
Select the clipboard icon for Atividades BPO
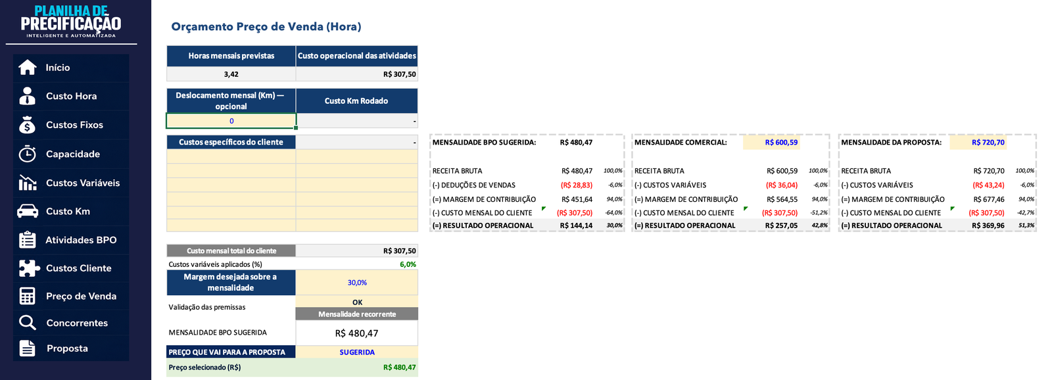(28, 240)
